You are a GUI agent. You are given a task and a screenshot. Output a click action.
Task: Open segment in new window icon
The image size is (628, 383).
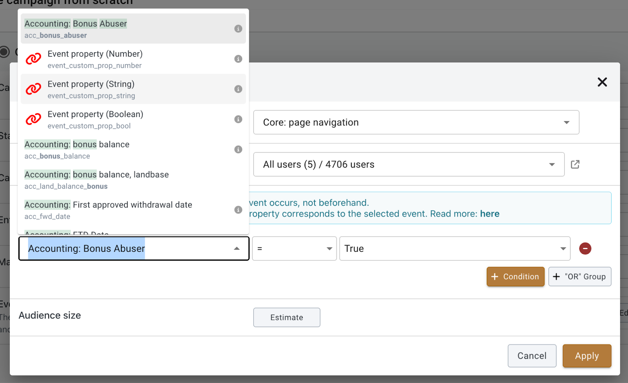click(x=575, y=164)
